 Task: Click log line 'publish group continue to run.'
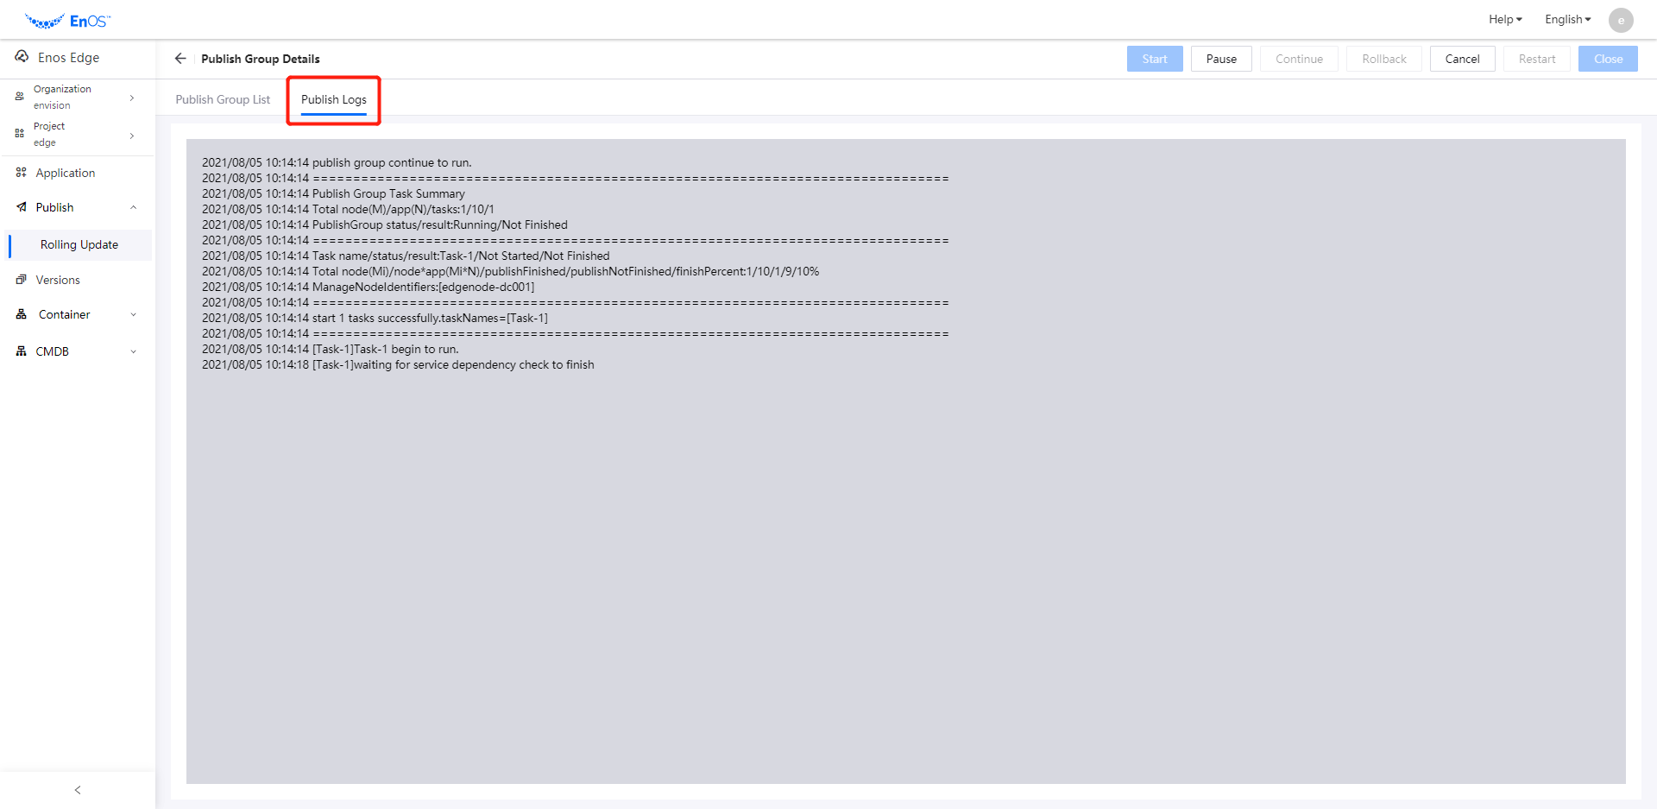(337, 162)
